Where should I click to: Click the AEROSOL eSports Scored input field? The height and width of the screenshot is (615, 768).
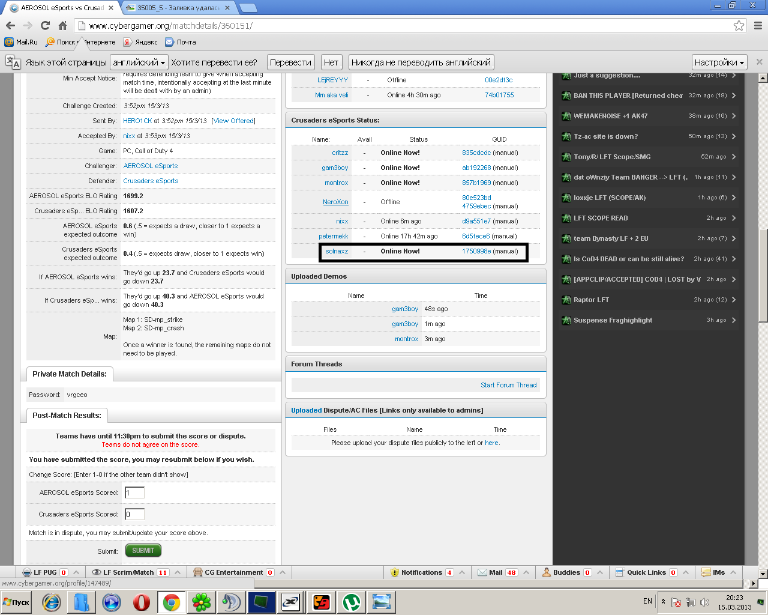point(134,492)
